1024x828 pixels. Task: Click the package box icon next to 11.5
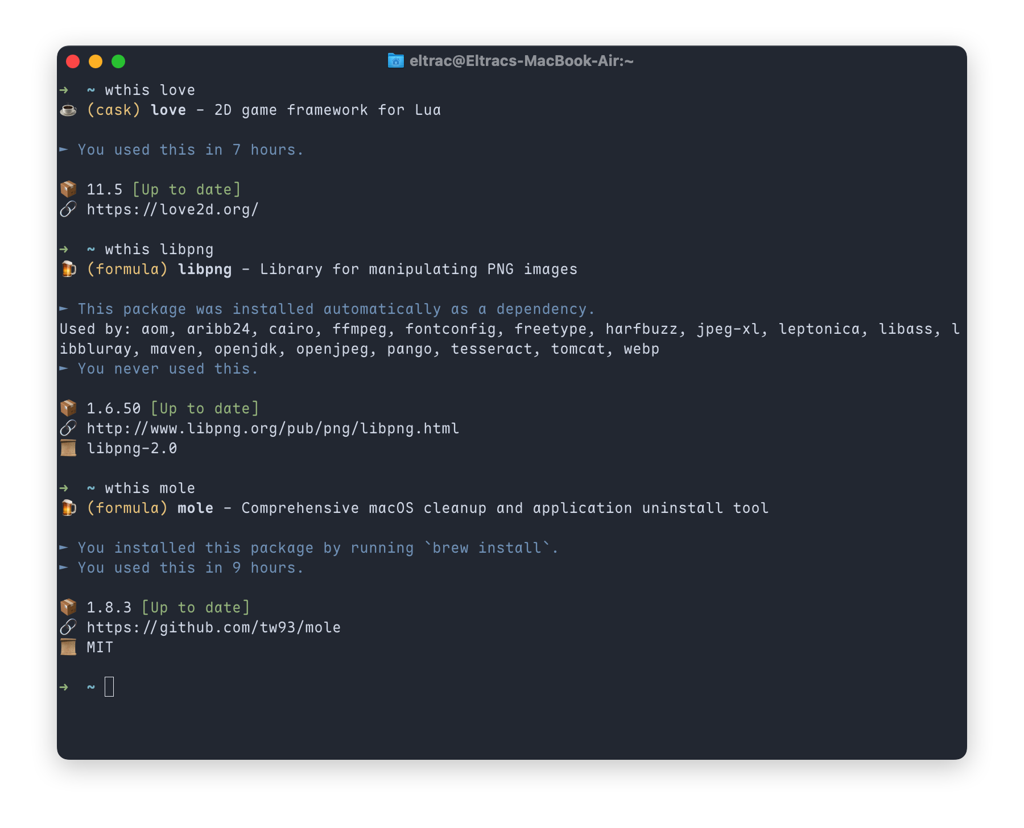click(x=68, y=189)
